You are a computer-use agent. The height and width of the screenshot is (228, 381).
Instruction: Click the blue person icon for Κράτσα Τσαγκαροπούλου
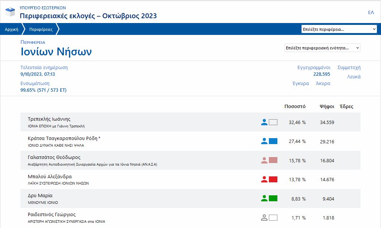pyautogui.click(x=264, y=141)
